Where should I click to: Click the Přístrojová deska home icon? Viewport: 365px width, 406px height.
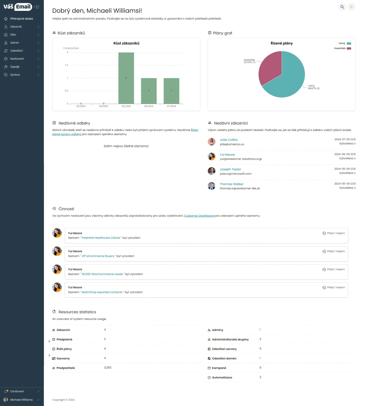(x=6, y=19)
